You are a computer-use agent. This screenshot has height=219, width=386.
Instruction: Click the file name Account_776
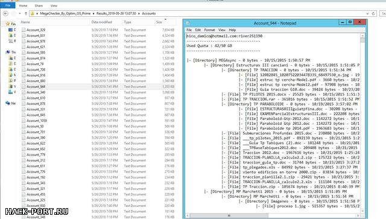pos(36,171)
